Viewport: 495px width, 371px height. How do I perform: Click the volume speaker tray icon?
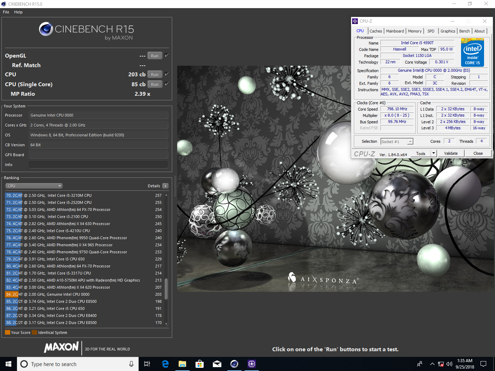[449, 364]
